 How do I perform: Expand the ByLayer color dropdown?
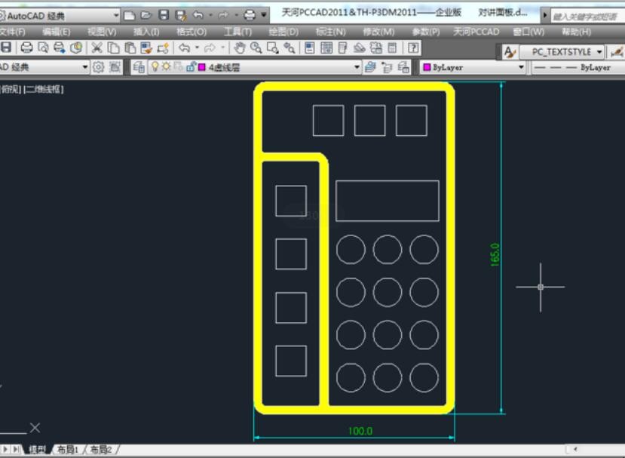pos(520,67)
